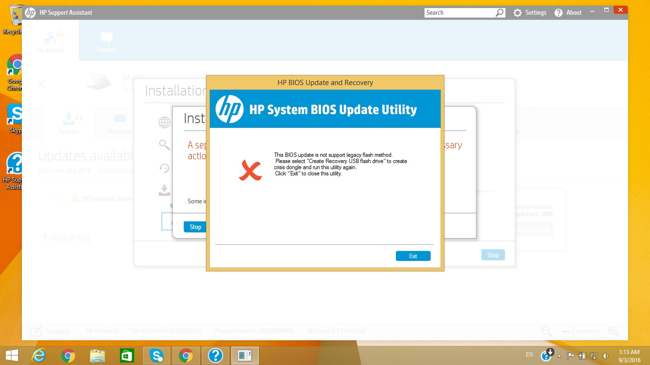Click the globe icon in the Installation window
This screenshot has width=650, height=365.
pyautogui.click(x=165, y=123)
